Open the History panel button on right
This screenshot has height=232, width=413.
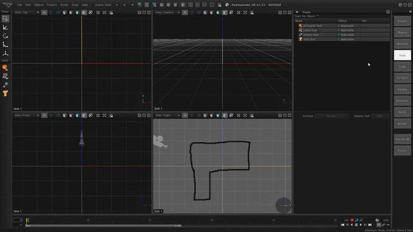[x=402, y=151]
